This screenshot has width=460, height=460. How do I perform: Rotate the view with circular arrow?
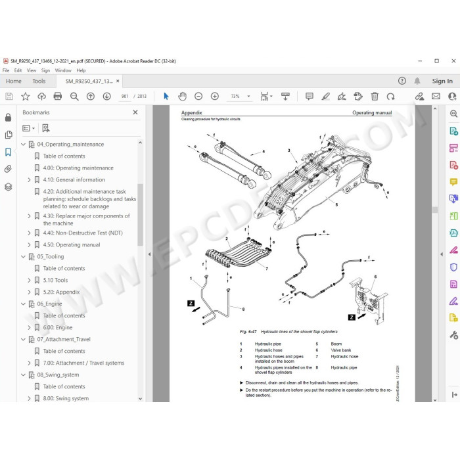[x=391, y=96]
